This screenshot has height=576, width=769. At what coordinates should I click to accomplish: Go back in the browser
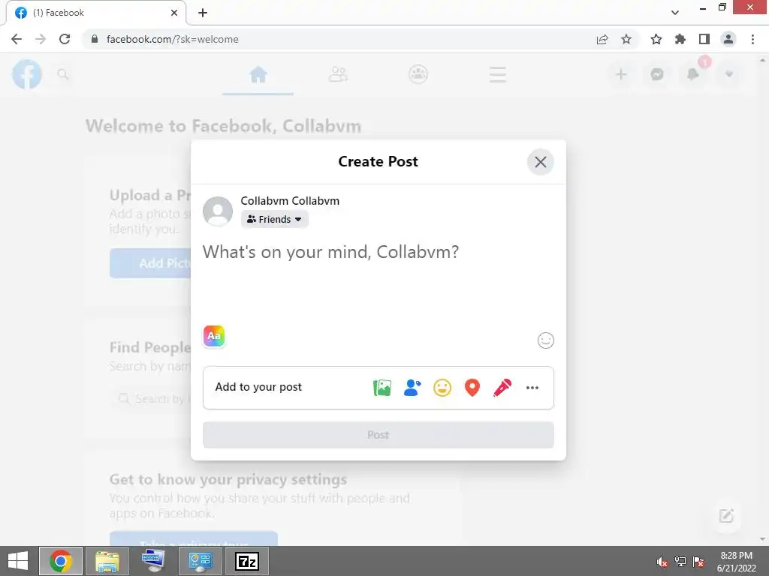(x=17, y=39)
